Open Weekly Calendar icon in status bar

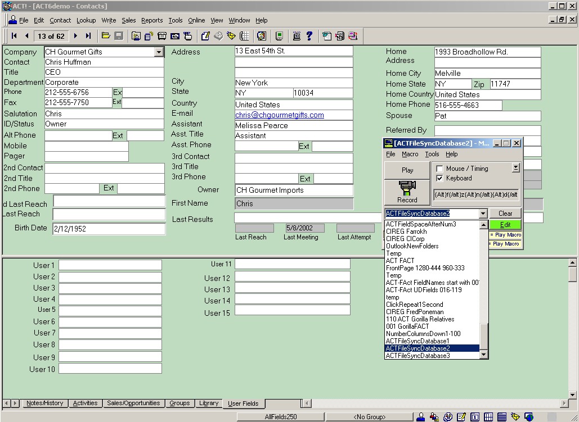488,417
